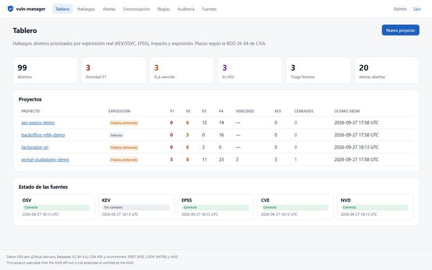Click the Proyectos section heading

pos(30,99)
